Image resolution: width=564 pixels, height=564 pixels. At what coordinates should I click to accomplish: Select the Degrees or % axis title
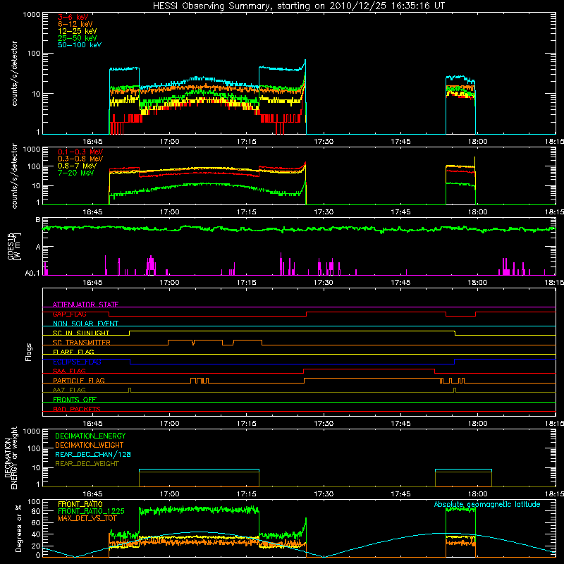coord(18,529)
